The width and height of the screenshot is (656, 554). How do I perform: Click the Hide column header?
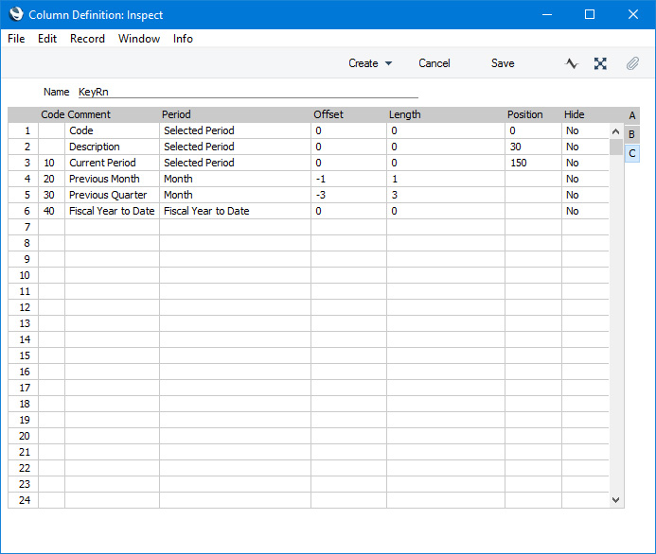[574, 114]
